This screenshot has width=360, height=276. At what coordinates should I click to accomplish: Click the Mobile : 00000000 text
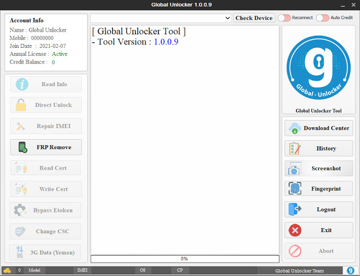click(x=32, y=38)
